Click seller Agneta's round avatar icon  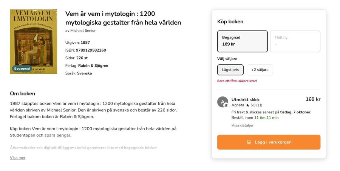coord(223,102)
